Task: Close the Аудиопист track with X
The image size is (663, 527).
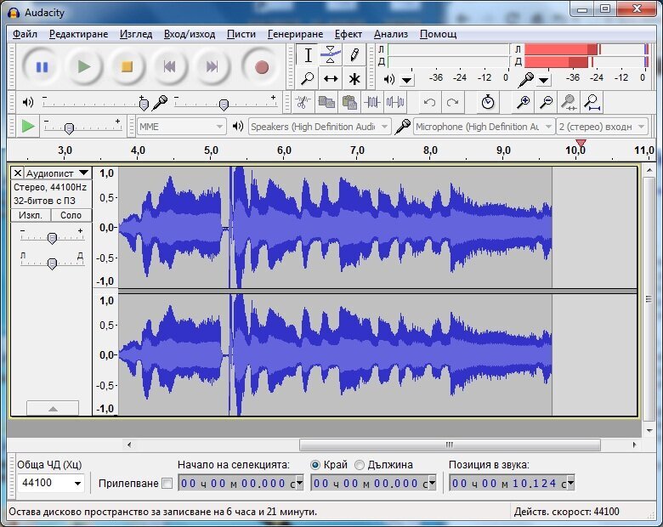Action: click(17, 173)
